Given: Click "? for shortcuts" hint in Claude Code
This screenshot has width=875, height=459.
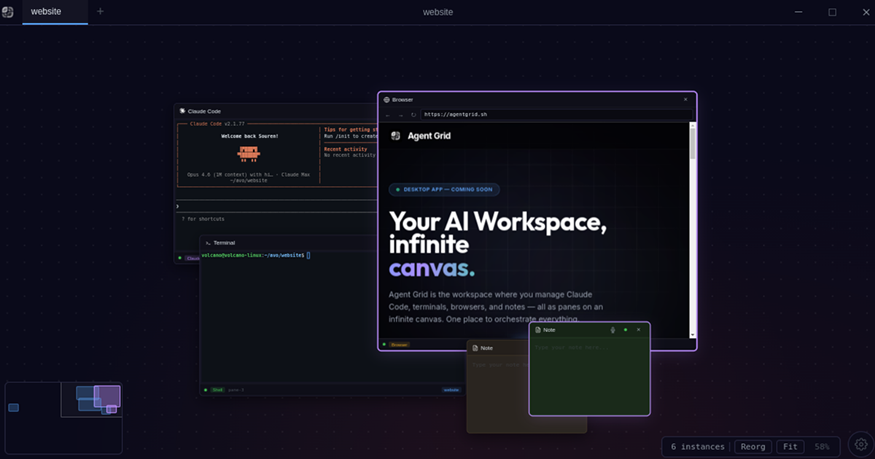Looking at the screenshot, I should click(203, 219).
